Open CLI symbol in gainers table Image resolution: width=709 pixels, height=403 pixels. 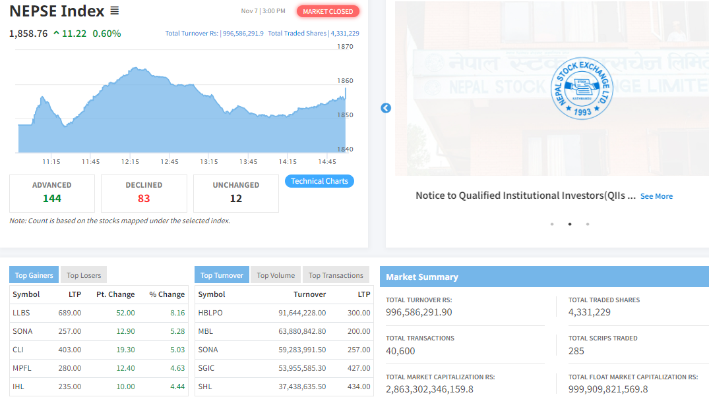click(x=18, y=350)
